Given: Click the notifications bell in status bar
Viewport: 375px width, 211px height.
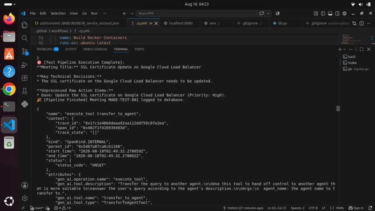Looking at the screenshot, I should (370, 208).
